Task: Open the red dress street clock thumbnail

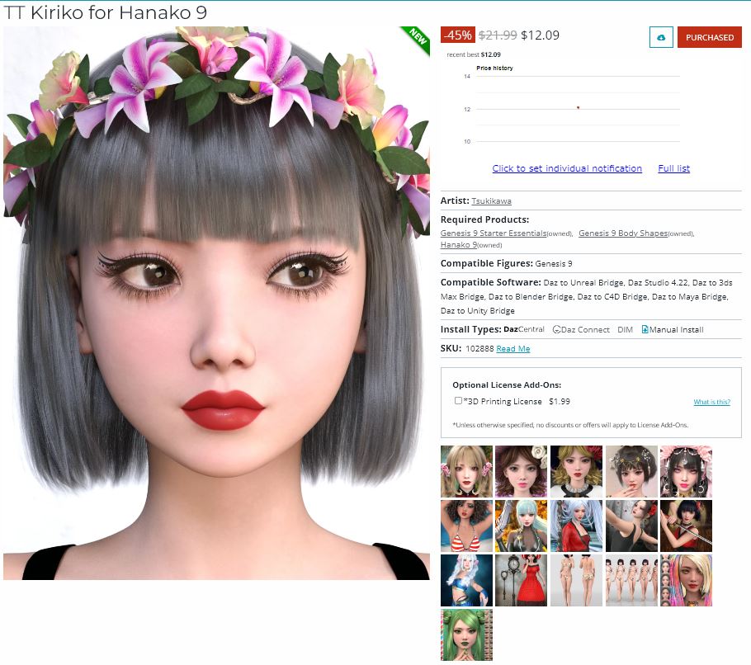Action: 521,580
